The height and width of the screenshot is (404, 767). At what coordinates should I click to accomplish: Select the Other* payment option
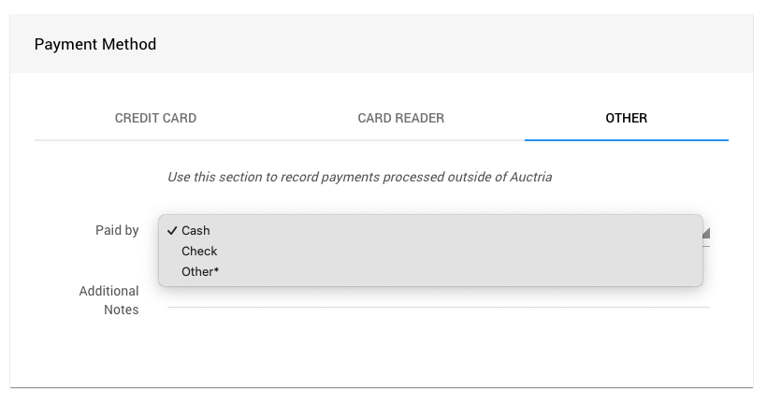pyautogui.click(x=200, y=272)
